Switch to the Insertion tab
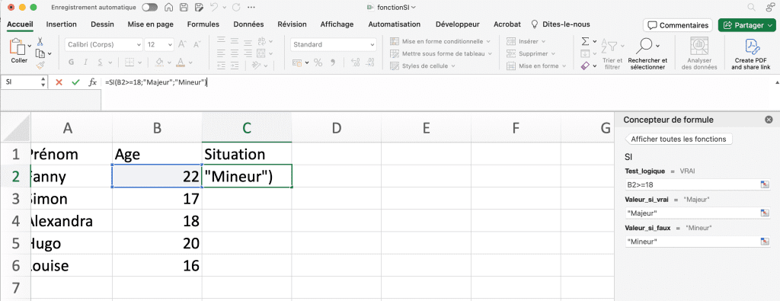Viewport: 780px width, 301px height. tap(61, 24)
